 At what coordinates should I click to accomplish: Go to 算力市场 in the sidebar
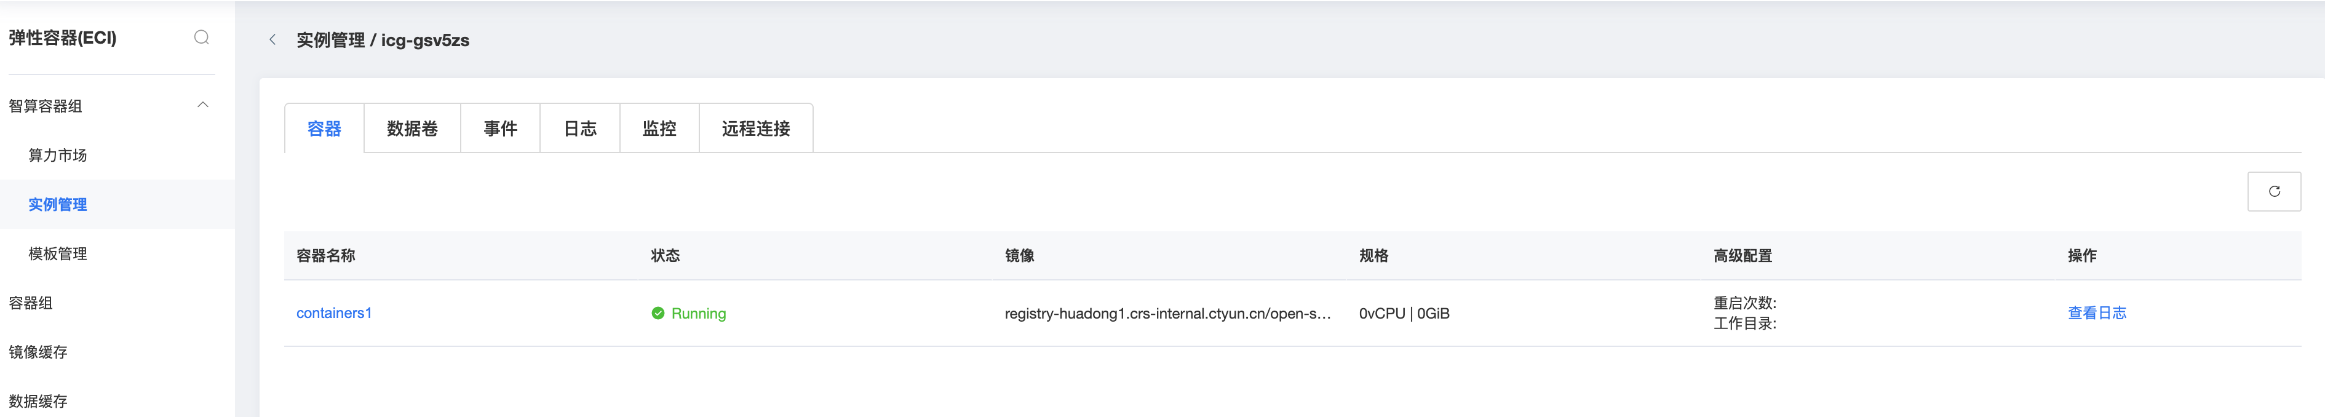[x=58, y=155]
